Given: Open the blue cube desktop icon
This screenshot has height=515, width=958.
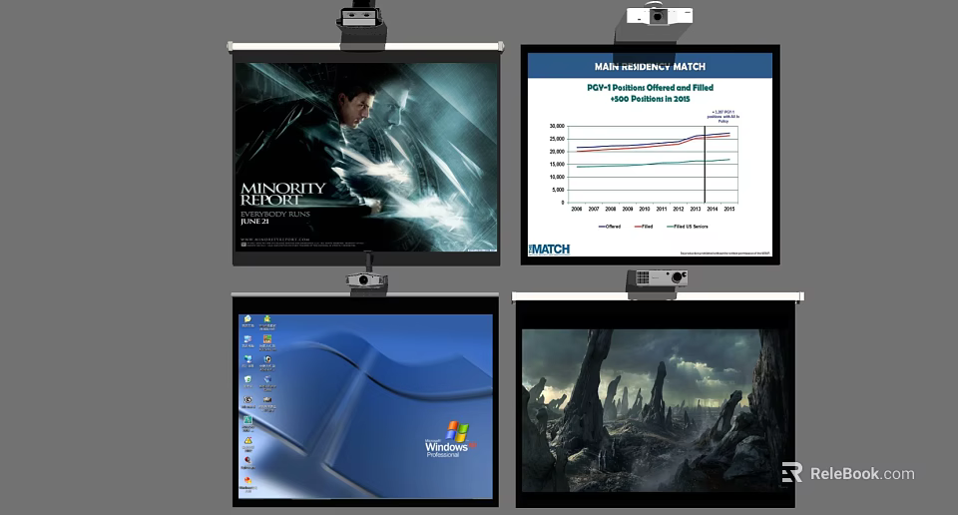Looking at the screenshot, I should (x=267, y=379).
